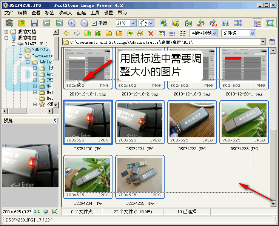Select the 2010-12-20-1.png thumbnail
Image resolution: width=279 pixels, height=226 pixels.
click(244, 68)
